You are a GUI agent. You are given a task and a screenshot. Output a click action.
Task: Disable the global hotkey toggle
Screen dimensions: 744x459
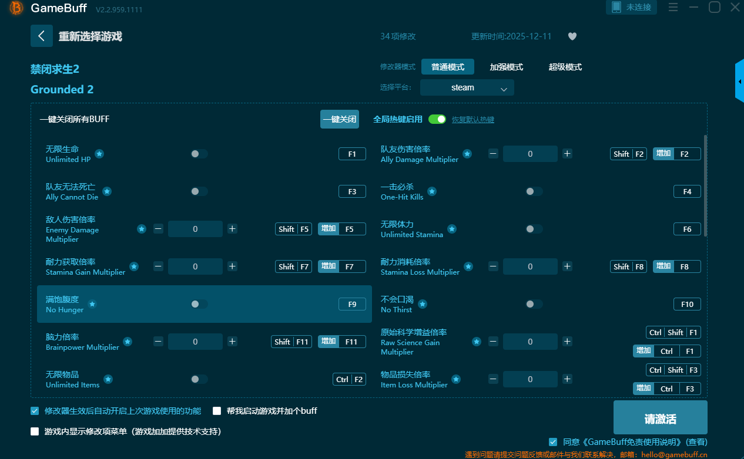click(x=437, y=119)
